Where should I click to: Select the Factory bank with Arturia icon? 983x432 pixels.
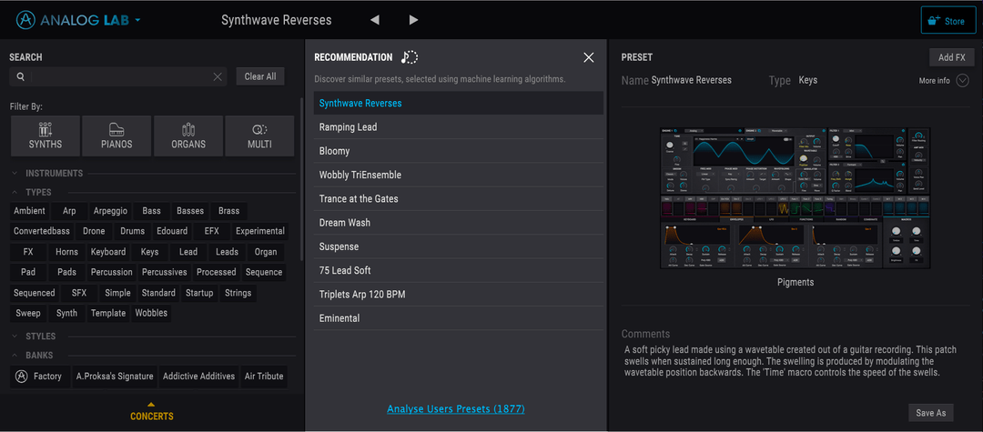click(x=39, y=377)
